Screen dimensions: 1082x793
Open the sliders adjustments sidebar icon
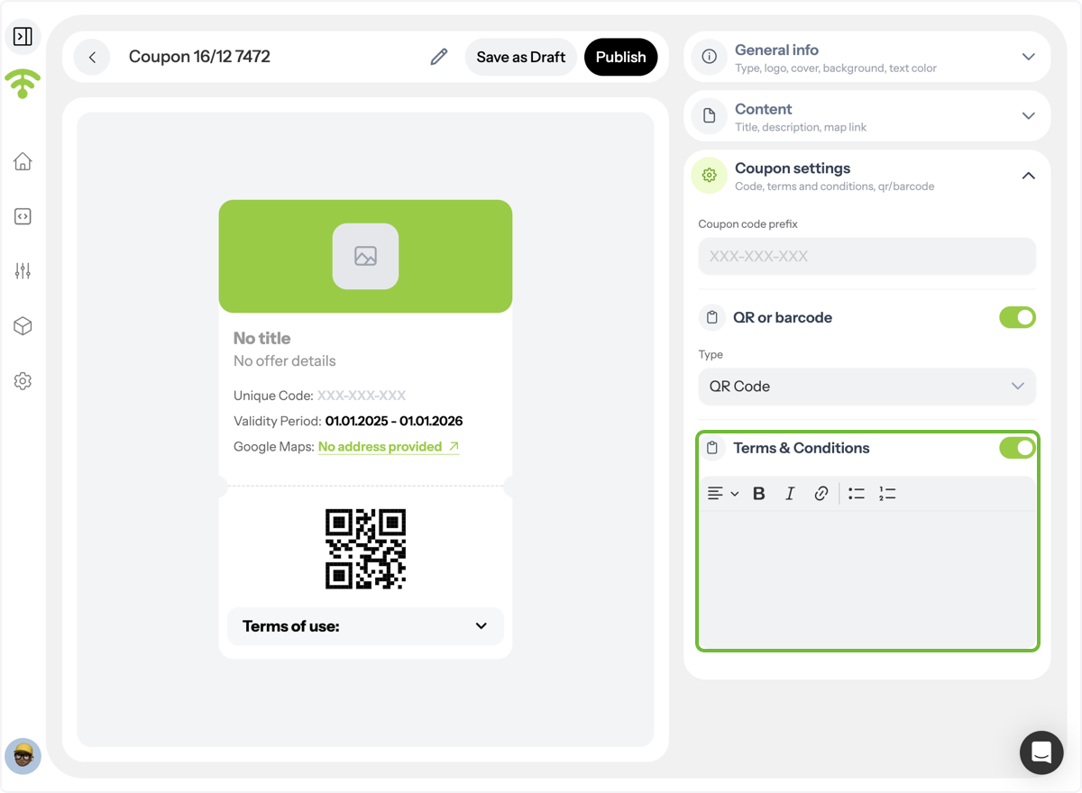point(23,271)
